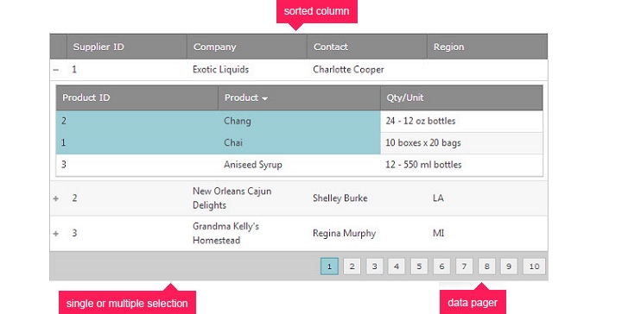This screenshot has width=622, height=314.
Task: Sort by the Qty/Unit column header
Action: pyautogui.click(x=461, y=97)
